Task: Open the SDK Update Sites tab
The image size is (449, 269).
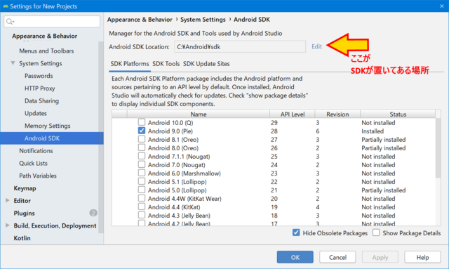Action: (x=206, y=64)
